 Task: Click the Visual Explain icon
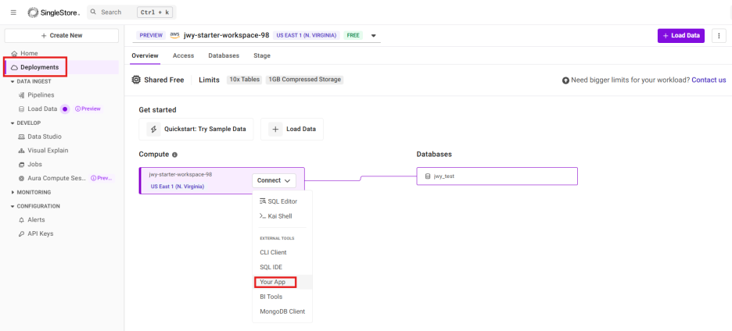click(21, 151)
